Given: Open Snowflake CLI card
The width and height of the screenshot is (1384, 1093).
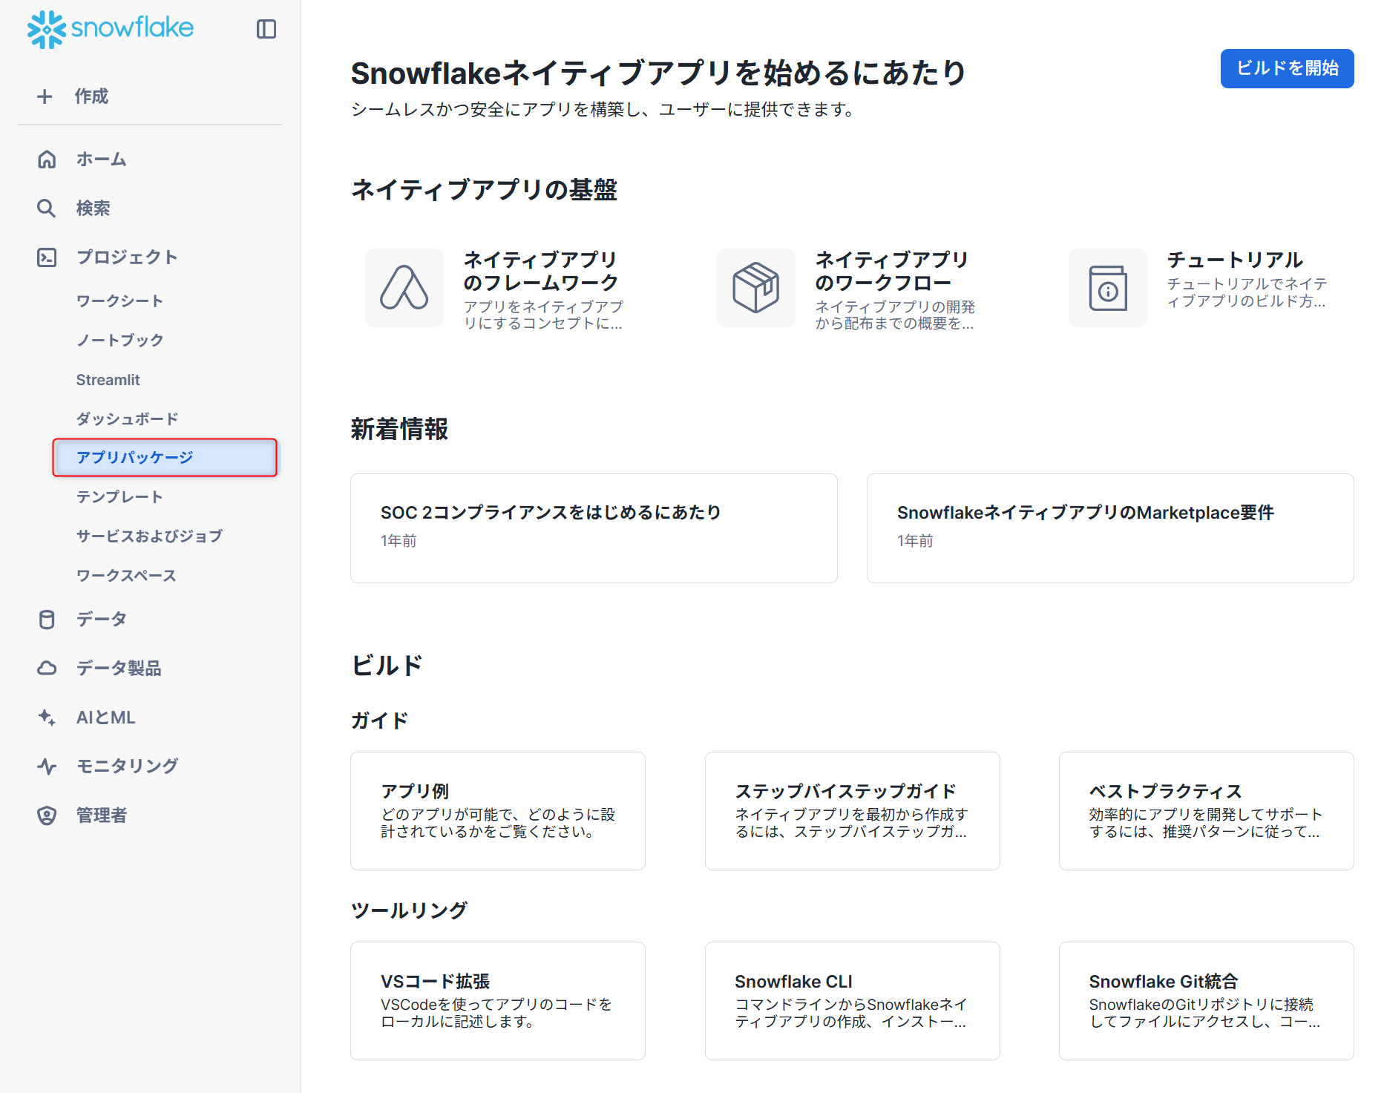Looking at the screenshot, I should point(852,1001).
